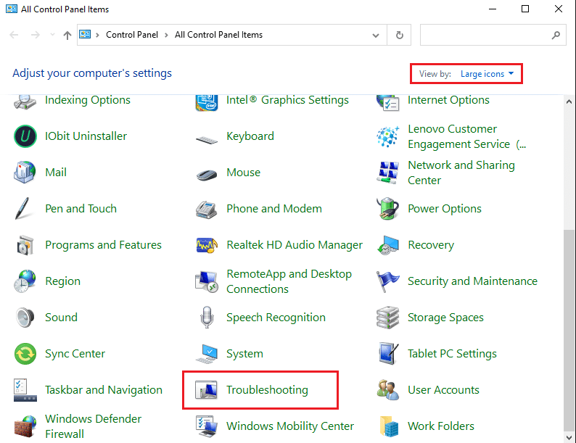Open the Sync Center icon

(x=25, y=354)
